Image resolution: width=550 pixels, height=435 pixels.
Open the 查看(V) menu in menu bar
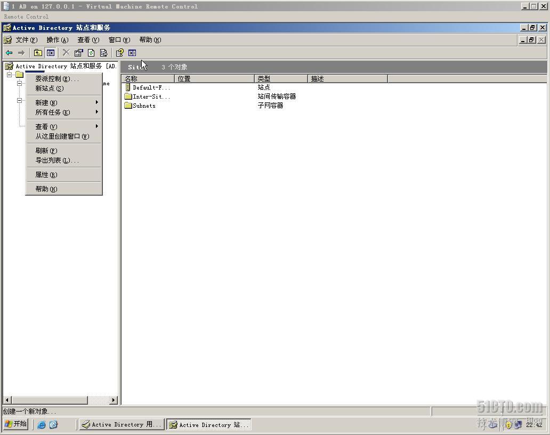(x=88, y=40)
